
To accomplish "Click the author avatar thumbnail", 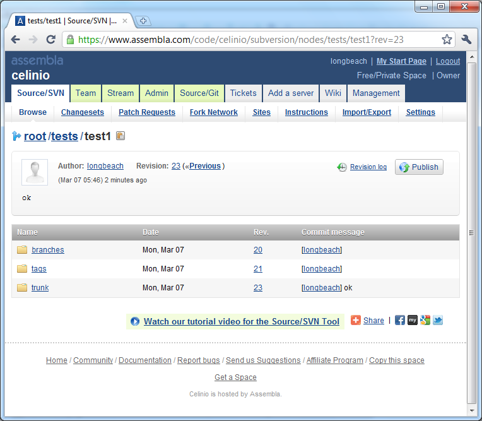I will 35,172.
